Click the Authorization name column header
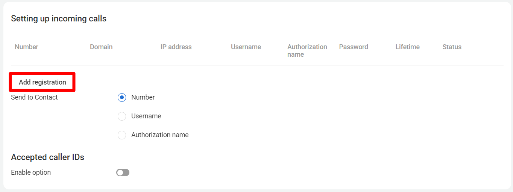Image resolution: width=513 pixels, height=192 pixels. pyautogui.click(x=307, y=51)
